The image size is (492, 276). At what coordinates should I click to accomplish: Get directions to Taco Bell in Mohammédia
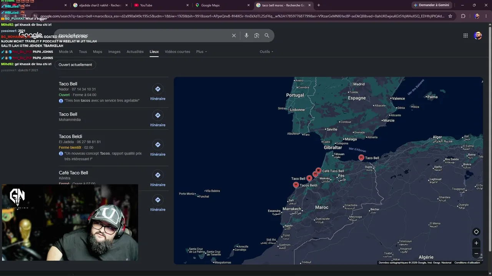click(158, 119)
